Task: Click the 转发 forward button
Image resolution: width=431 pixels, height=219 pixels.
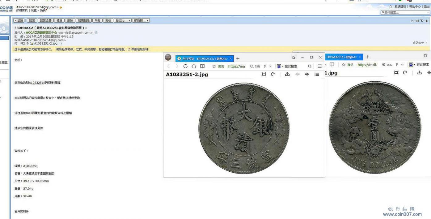Action: tap(59, 20)
